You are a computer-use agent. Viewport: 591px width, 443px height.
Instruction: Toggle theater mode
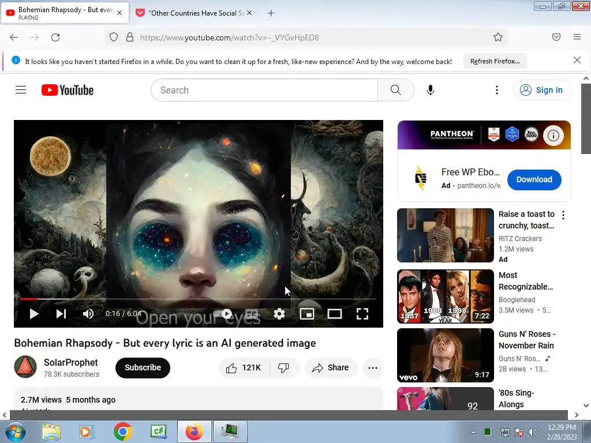pos(335,313)
